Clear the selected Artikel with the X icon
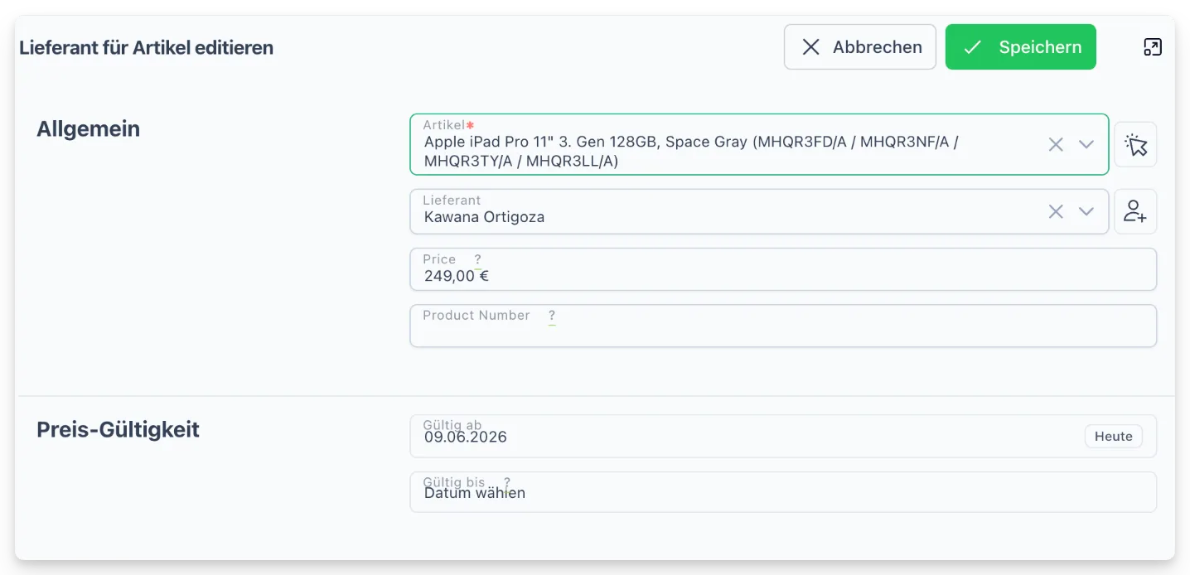 tap(1056, 144)
